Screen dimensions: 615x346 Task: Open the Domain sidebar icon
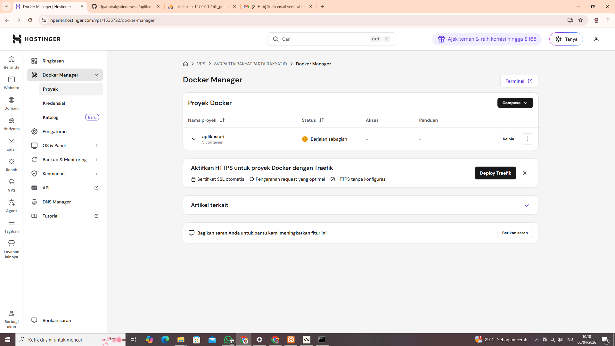[12, 103]
